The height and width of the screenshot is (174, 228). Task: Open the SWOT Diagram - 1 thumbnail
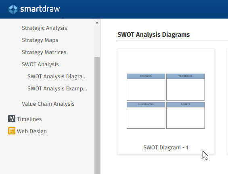click(165, 101)
